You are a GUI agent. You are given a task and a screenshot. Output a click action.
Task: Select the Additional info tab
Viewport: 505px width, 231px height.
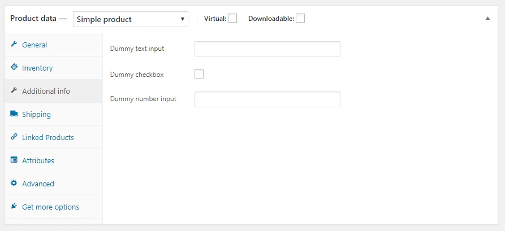[54, 91]
